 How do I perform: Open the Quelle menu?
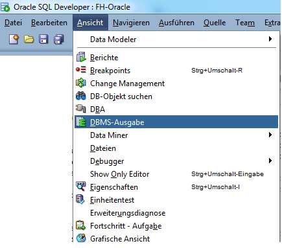[x=215, y=23]
